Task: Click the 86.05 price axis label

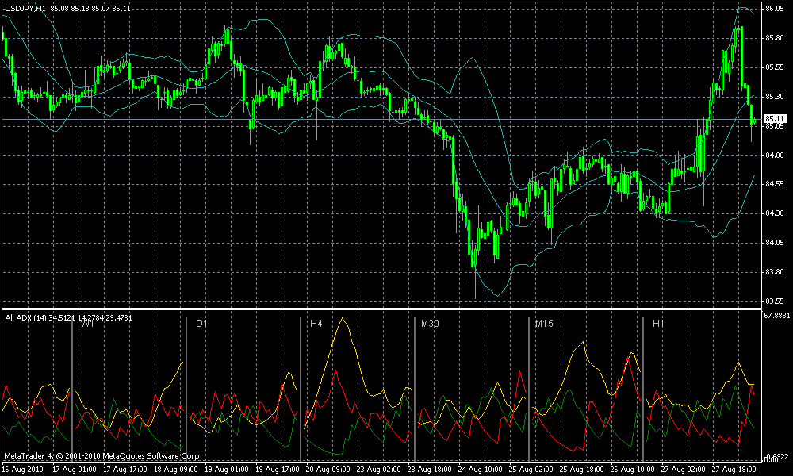Action: tap(775, 9)
